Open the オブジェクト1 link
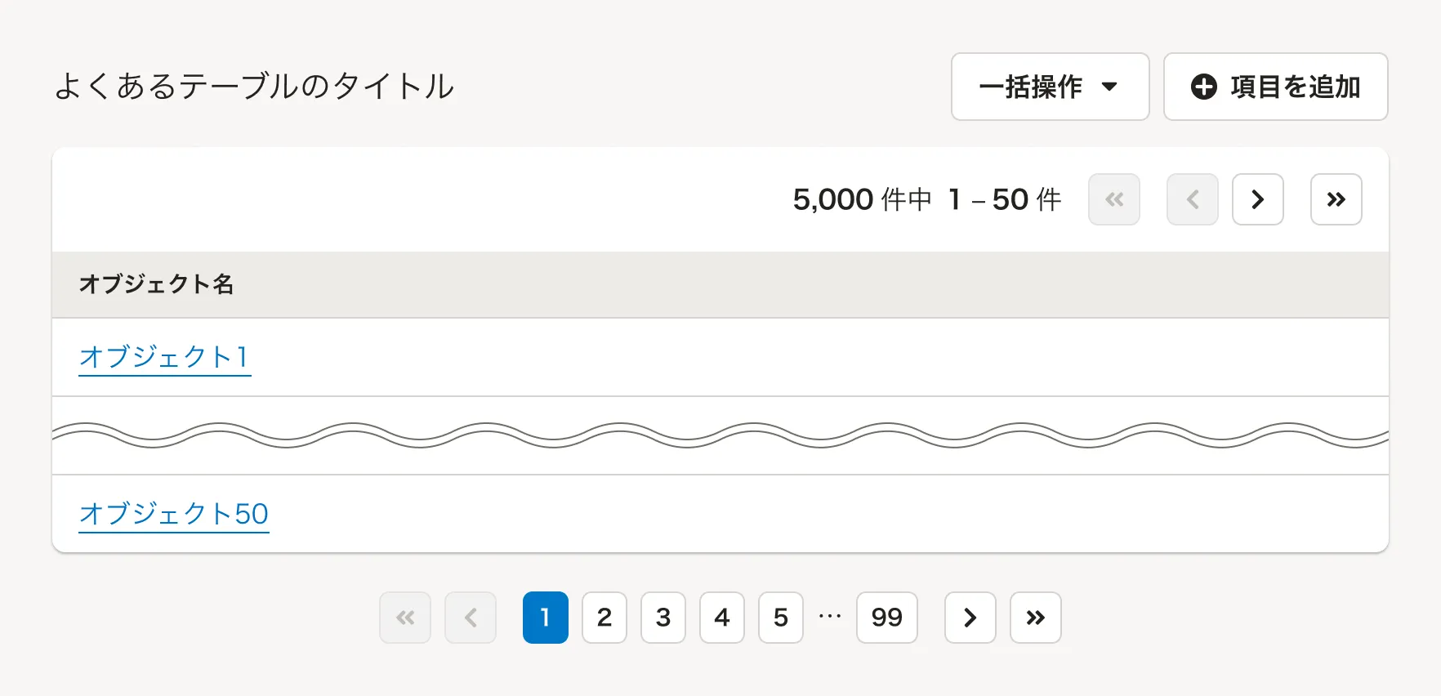Viewport: 1441px width, 696px height. point(164,357)
